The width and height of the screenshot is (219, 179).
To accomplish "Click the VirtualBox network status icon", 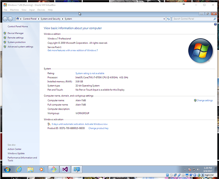I will coord(175,175).
